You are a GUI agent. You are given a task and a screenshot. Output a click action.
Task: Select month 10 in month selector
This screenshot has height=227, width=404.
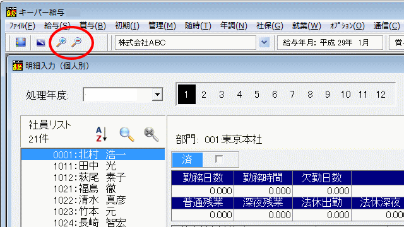pyautogui.click(x=345, y=95)
